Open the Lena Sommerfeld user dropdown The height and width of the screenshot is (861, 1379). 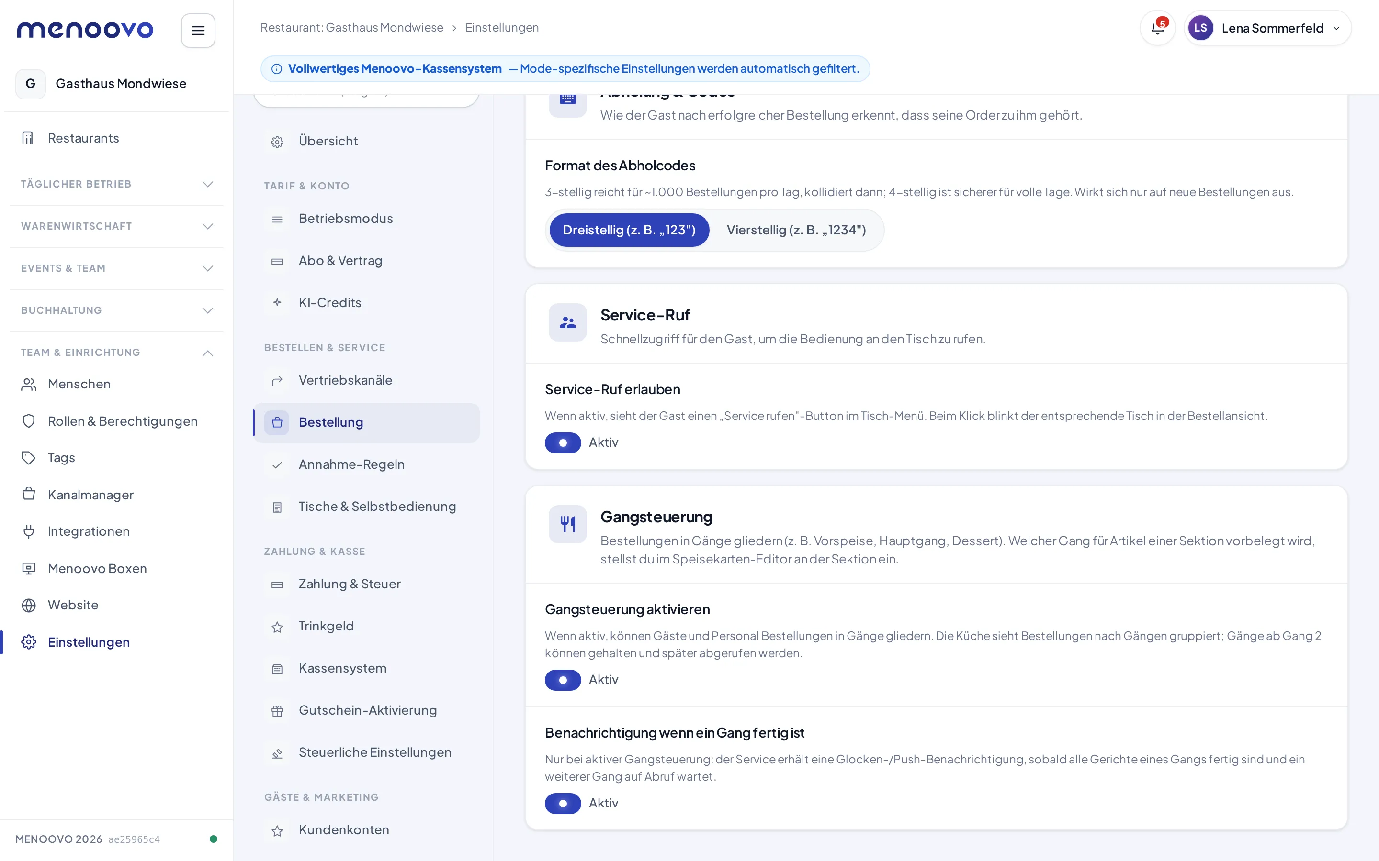(1267, 28)
